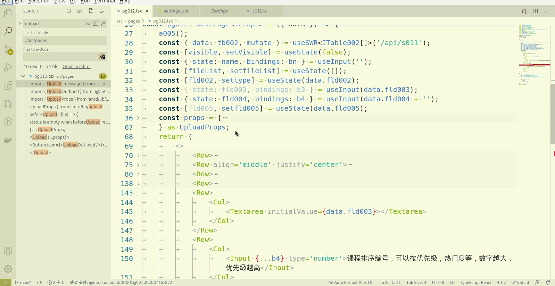This screenshot has height=286, width=555.
Task: Focus the files to include field
Action: pyautogui.click(x=65, y=40)
